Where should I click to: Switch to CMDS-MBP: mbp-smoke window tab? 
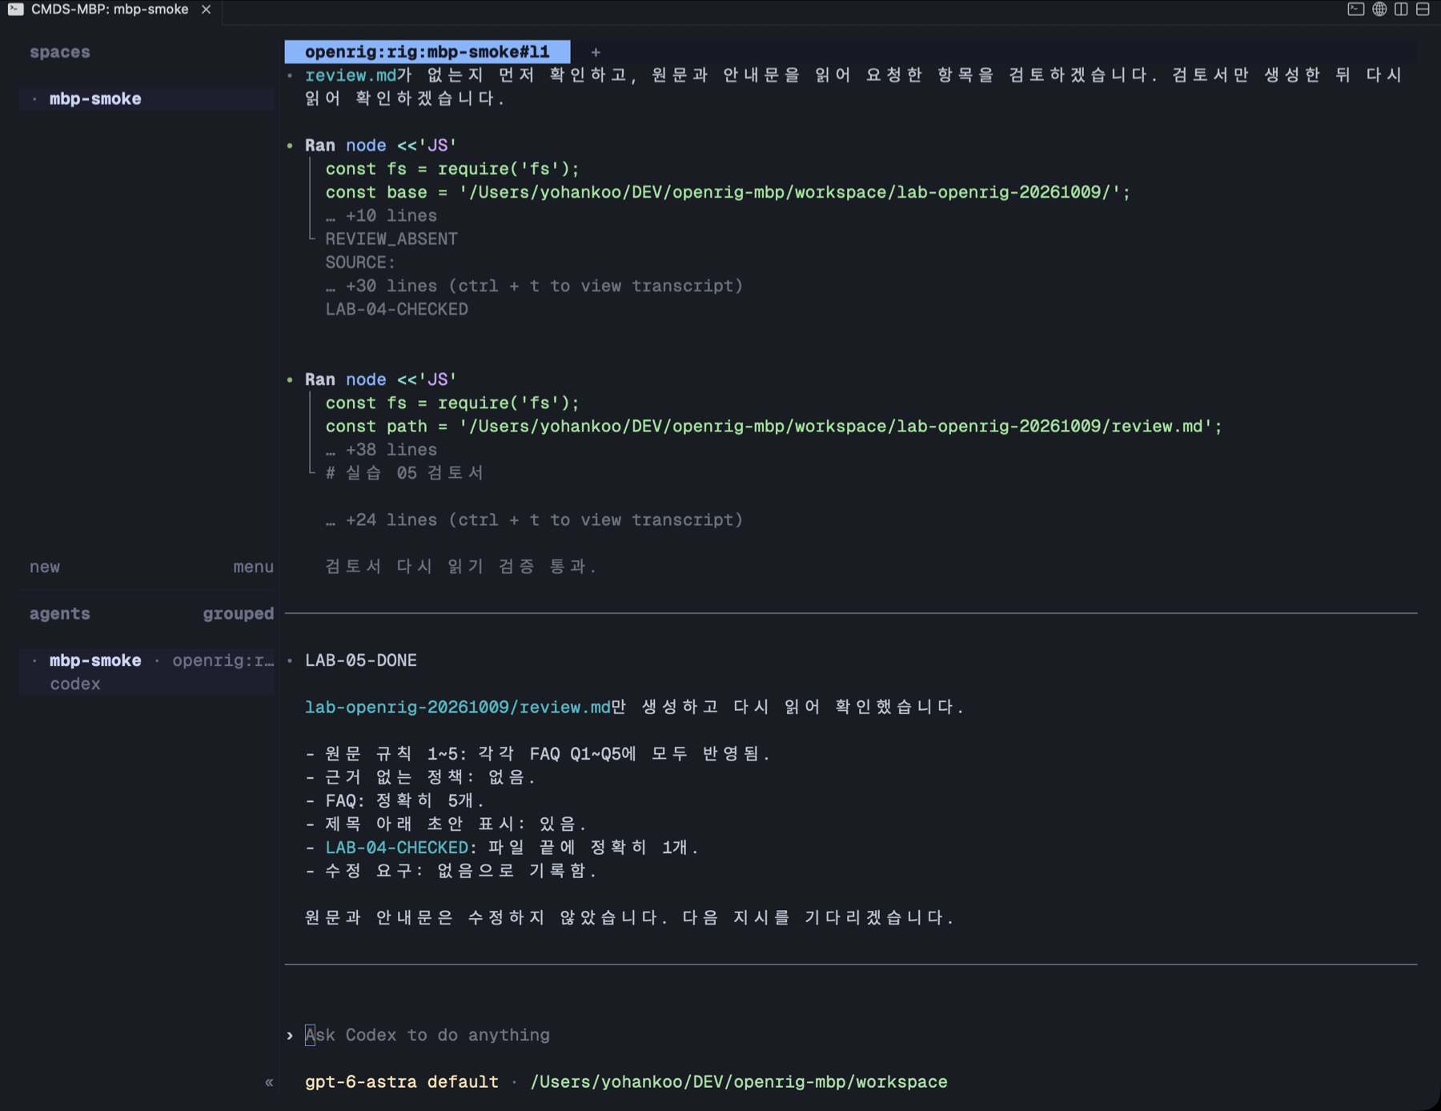(110, 10)
